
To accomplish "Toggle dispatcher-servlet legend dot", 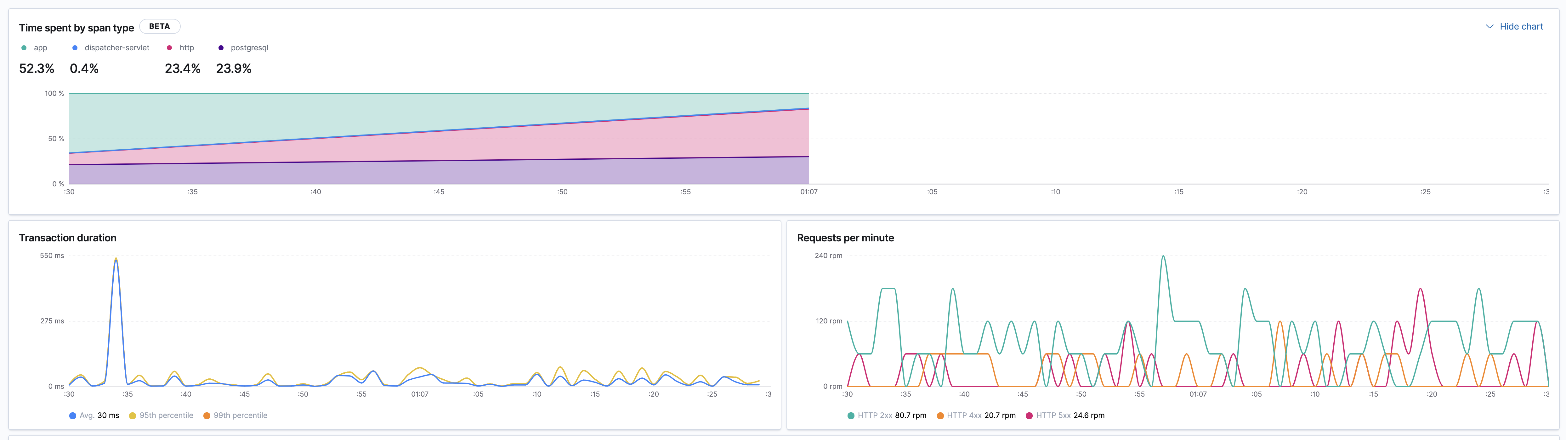I will pyautogui.click(x=75, y=48).
